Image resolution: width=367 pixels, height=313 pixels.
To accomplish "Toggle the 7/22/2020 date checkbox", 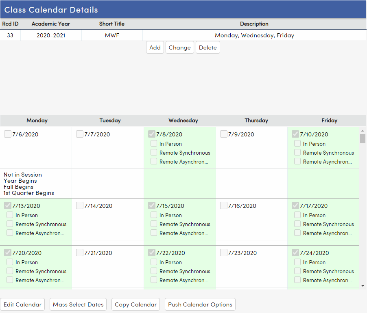I will click(152, 253).
